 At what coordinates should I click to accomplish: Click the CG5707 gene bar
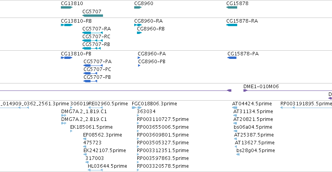92,16
